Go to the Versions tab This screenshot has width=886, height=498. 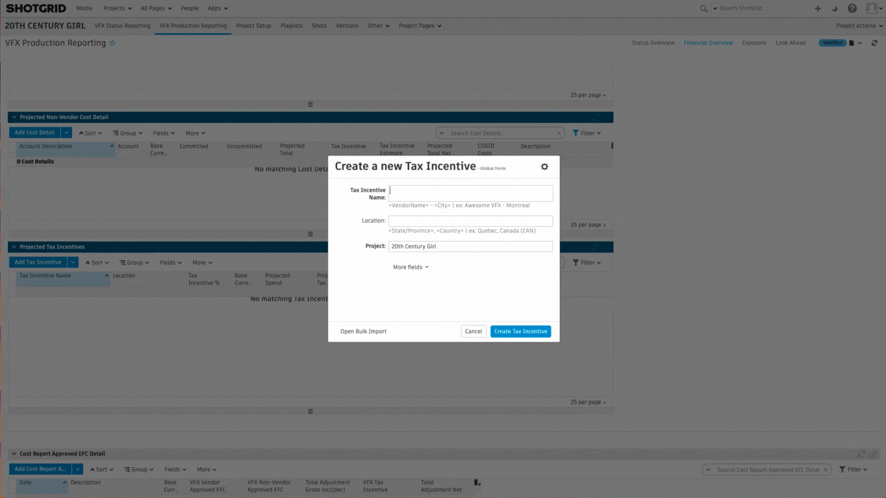point(347,26)
